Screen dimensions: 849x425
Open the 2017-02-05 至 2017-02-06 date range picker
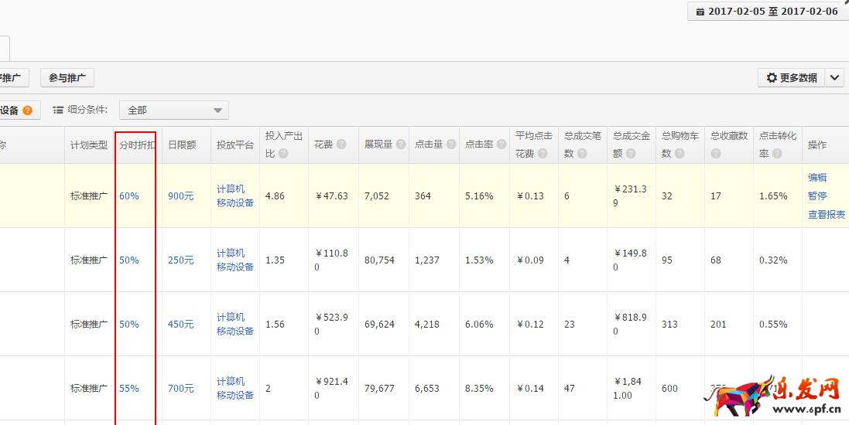click(x=766, y=12)
